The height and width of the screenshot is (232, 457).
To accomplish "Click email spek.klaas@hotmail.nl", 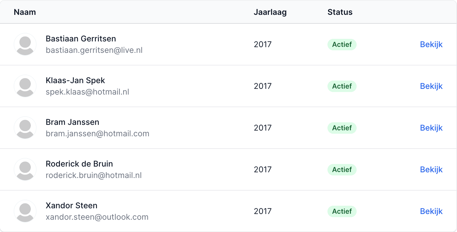I will tap(87, 92).
